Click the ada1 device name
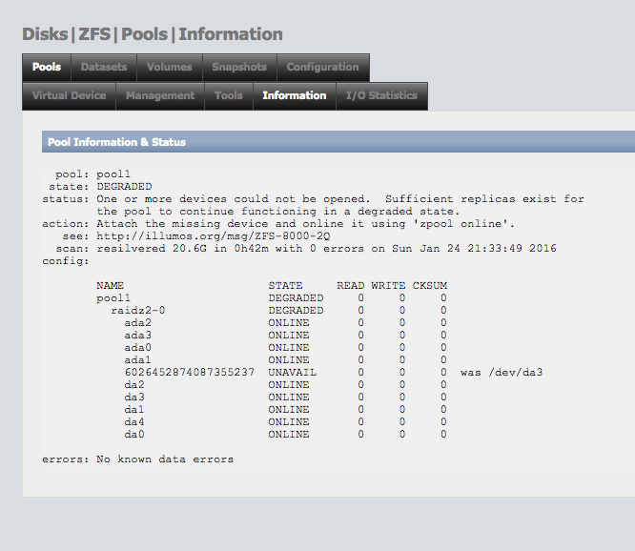This screenshot has height=551, width=635. [138, 360]
